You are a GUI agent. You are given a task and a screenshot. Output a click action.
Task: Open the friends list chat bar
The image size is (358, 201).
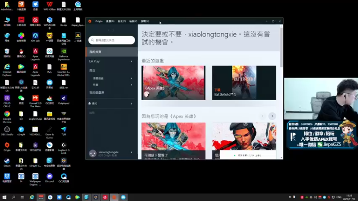tap(248, 155)
